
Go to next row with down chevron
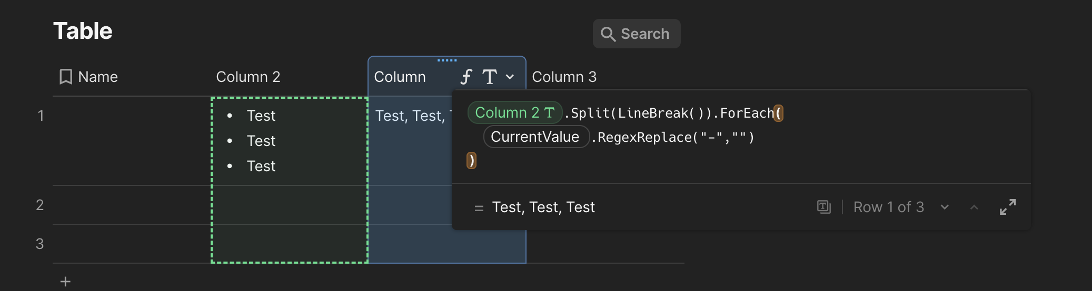pyautogui.click(x=945, y=207)
